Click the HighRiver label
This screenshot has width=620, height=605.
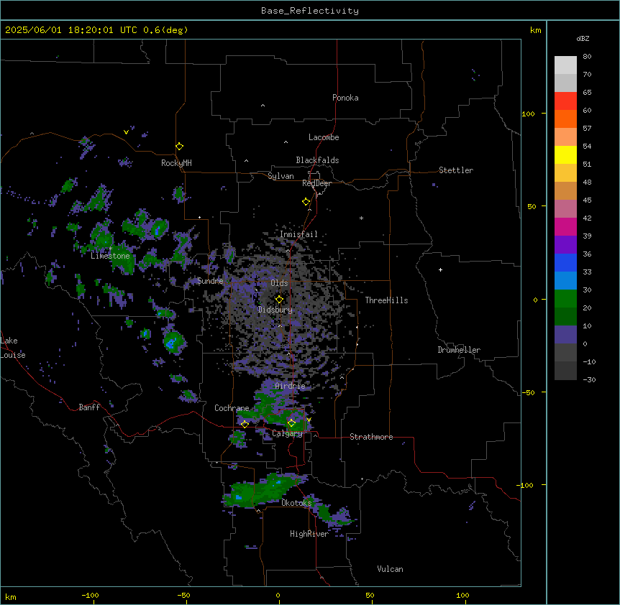pyautogui.click(x=309, y=534)
